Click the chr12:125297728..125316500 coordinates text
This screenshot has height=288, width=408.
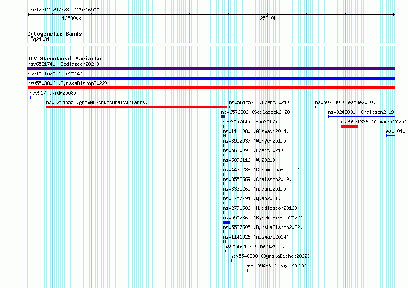point(63,10)
